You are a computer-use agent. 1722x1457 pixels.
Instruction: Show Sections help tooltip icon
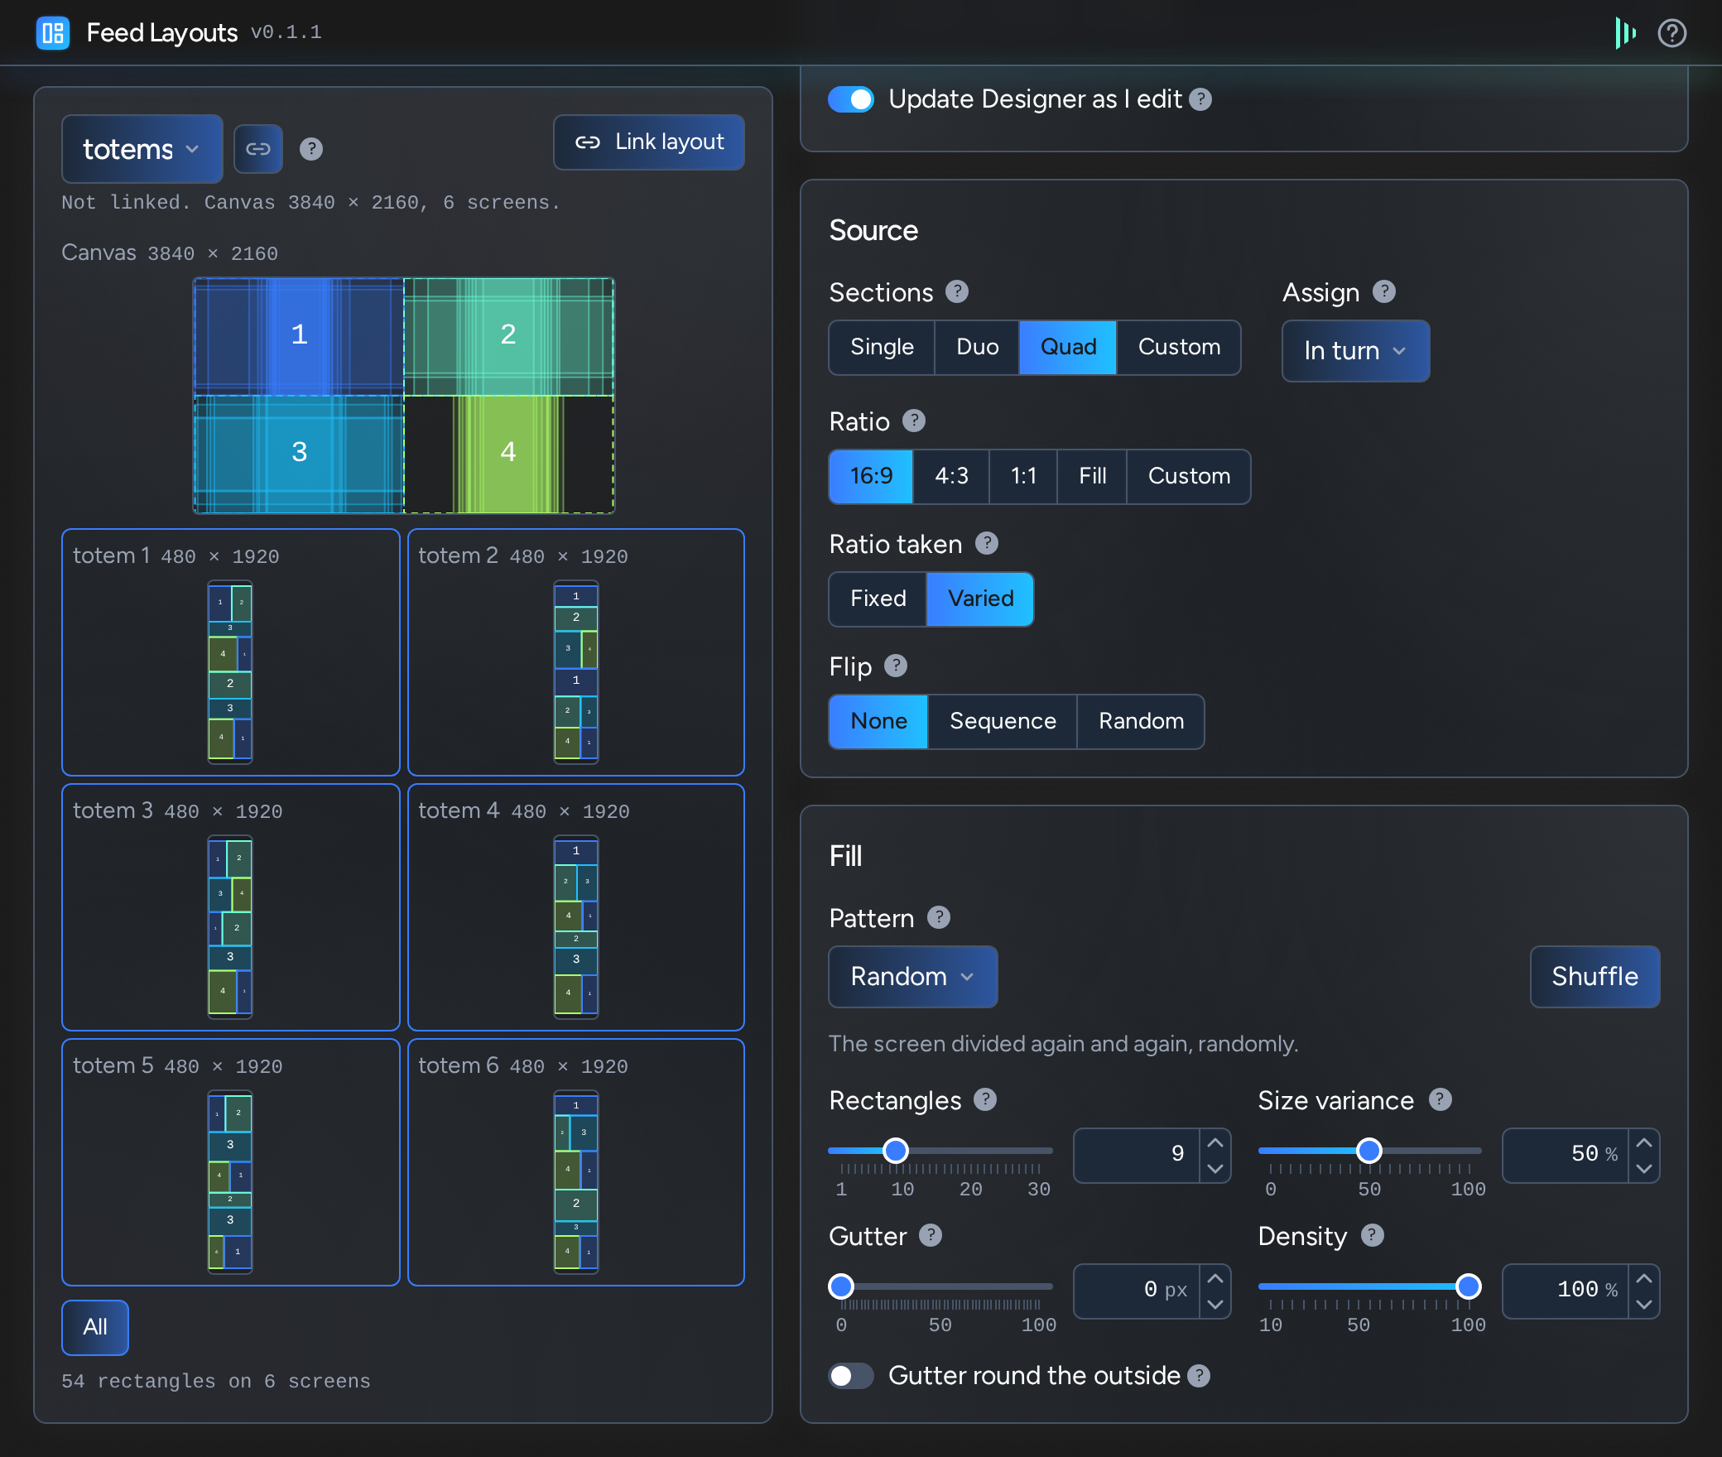click(957, 291)
